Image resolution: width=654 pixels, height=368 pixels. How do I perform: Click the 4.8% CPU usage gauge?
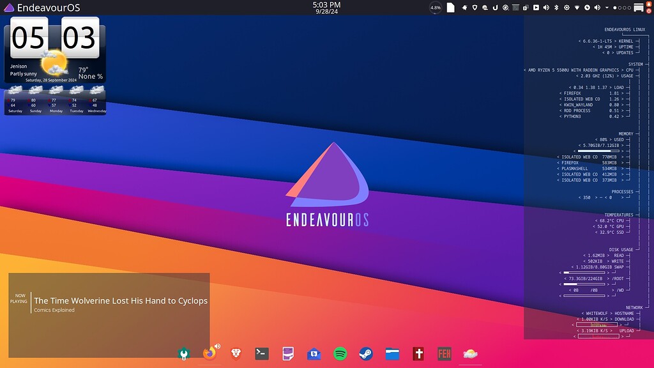[436, 7]
